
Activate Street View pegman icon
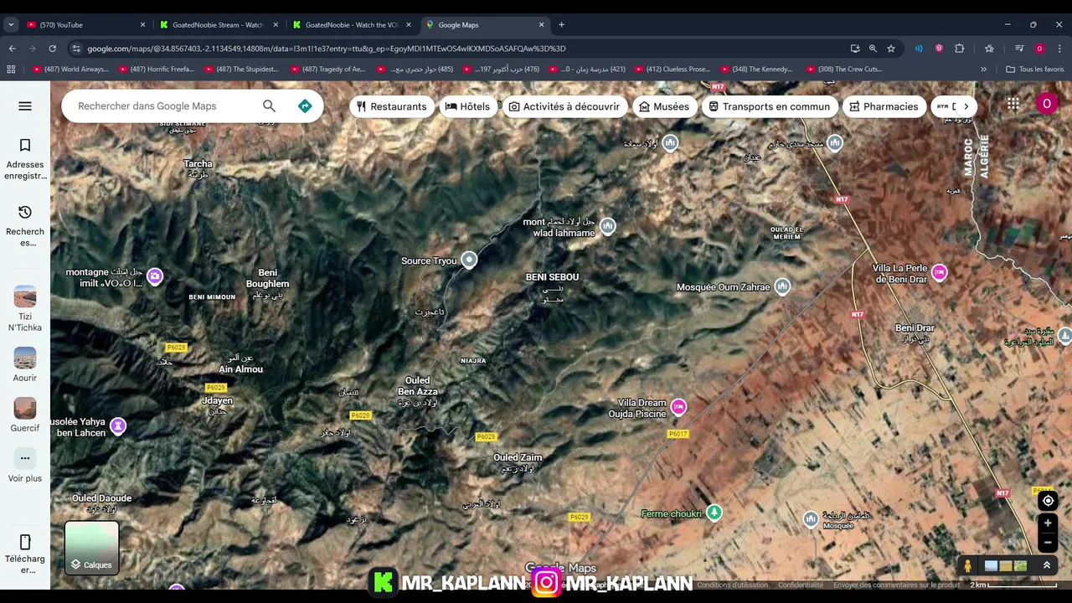tap(968, 566)
